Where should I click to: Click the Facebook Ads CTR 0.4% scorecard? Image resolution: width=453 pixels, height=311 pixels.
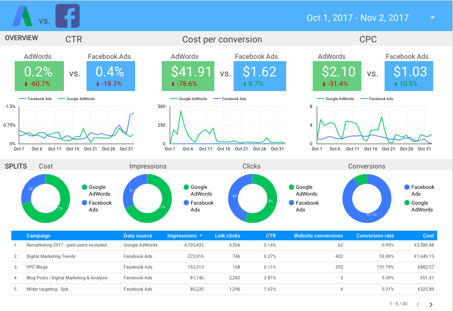click(111, 76)
